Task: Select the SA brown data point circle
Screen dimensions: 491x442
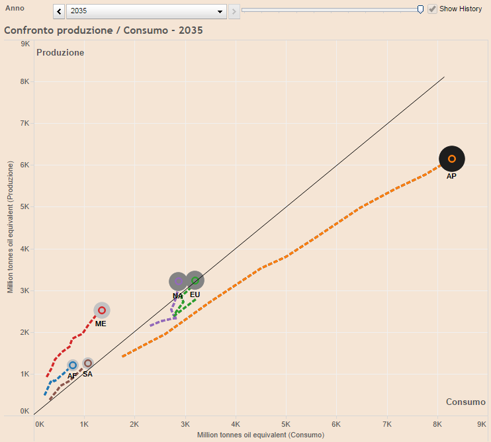Action: (87, 363)
